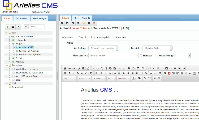Image resolution: width=199 pixels, height=120 pixels.
Task: Switch to the Zugriff tab
Action: [x=82, y=37]
